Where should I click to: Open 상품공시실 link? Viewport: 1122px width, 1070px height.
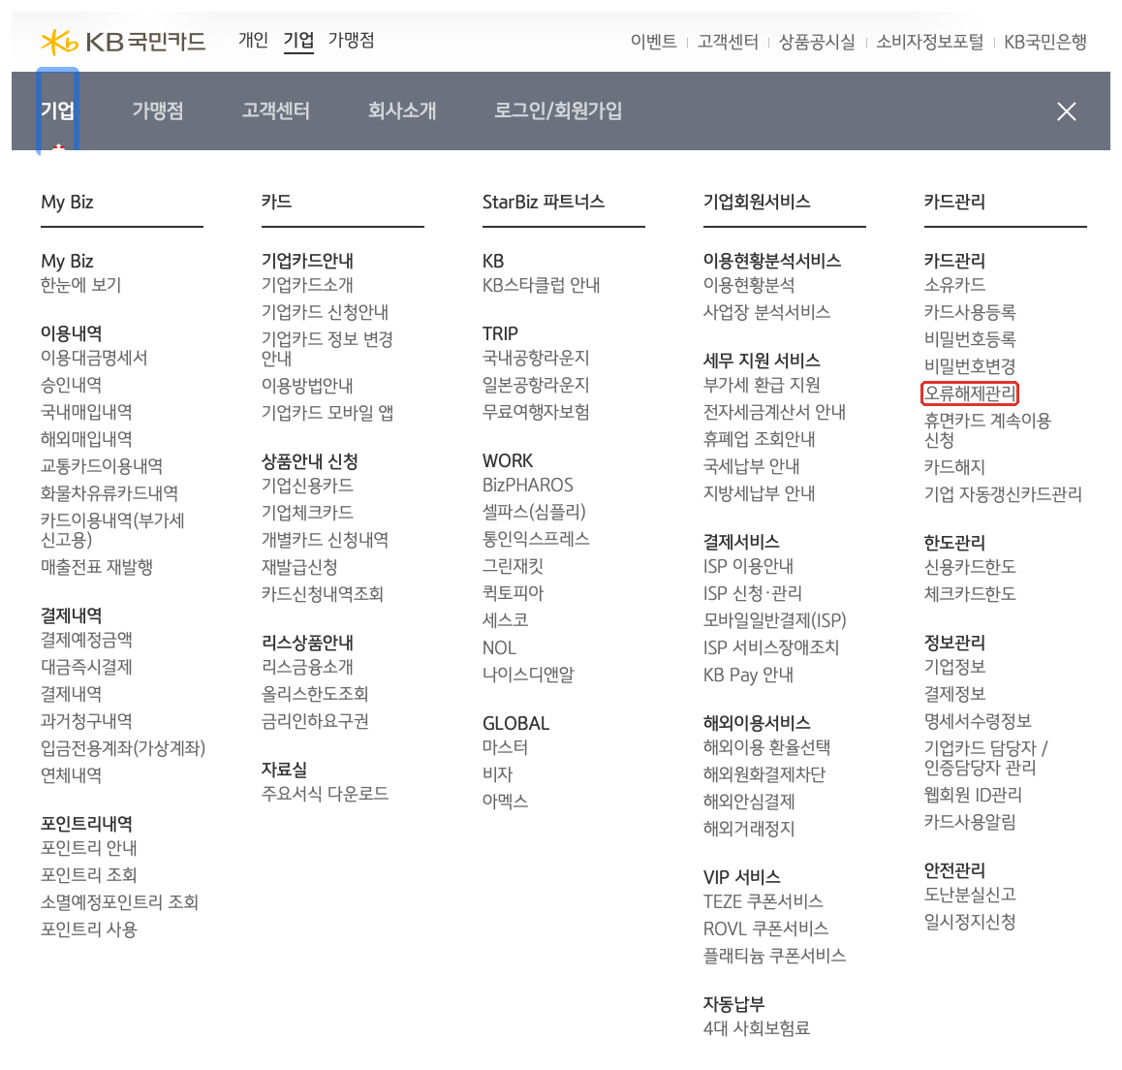click(817, 43)
